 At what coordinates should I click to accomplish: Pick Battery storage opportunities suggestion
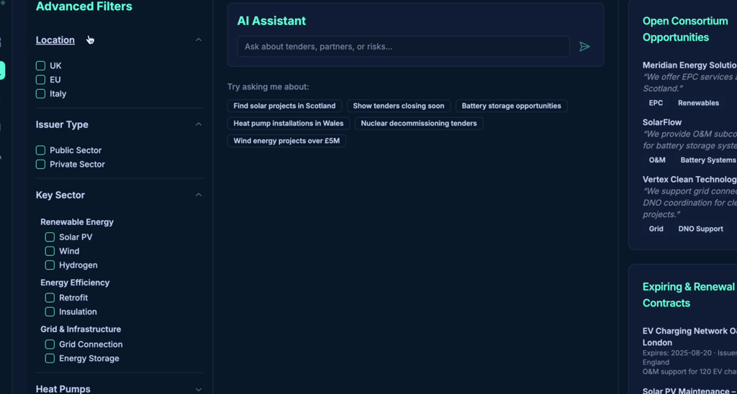tap(512, 106)
